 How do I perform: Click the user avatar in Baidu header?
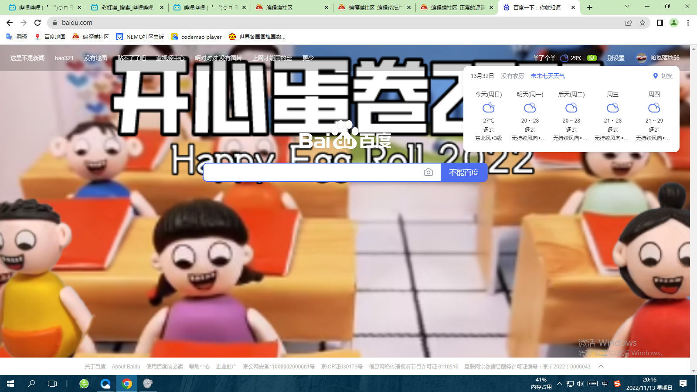click(x=641, y=58)
